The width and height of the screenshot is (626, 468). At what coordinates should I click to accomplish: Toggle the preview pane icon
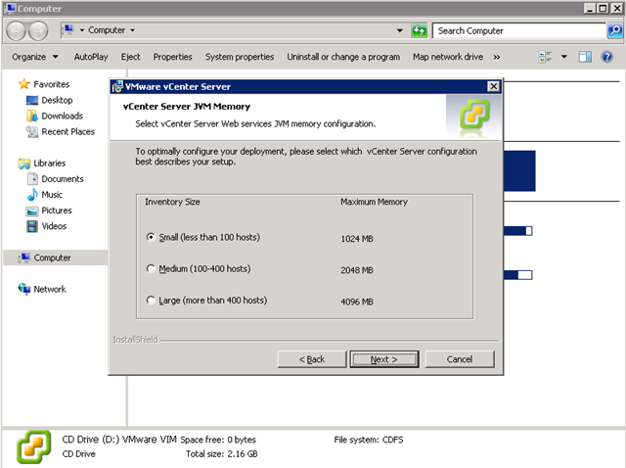coord(585,57)
